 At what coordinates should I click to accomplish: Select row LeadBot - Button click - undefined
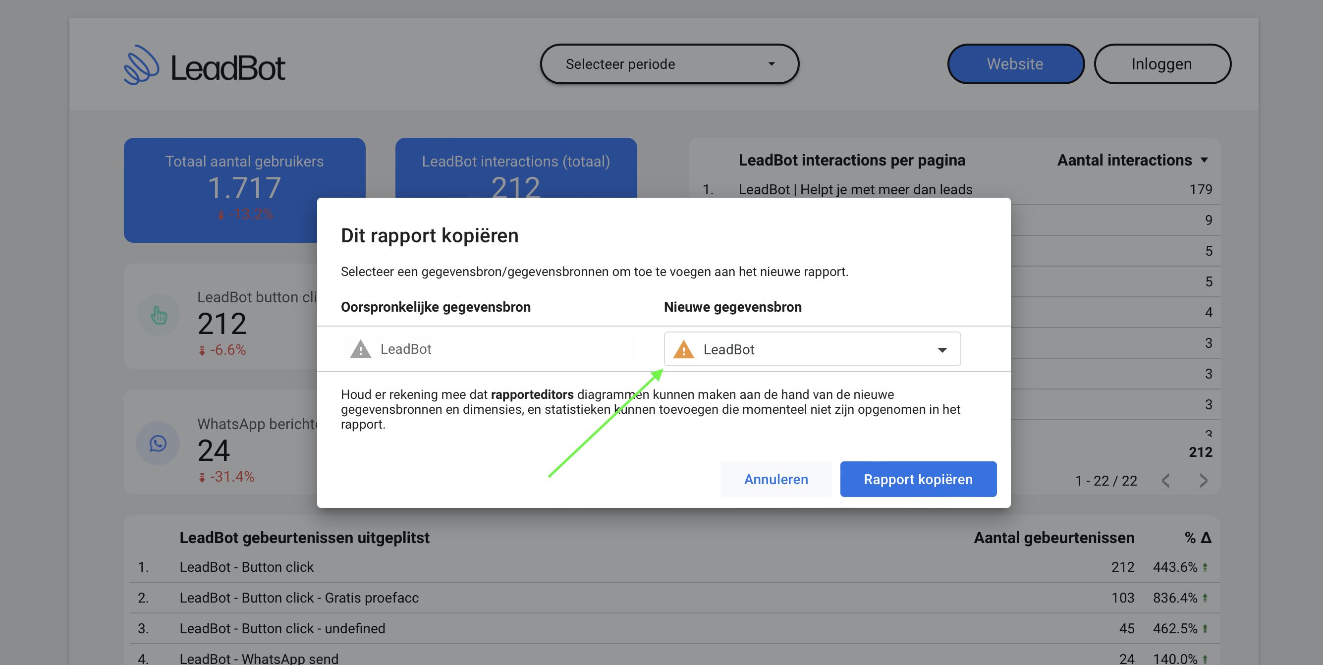[282, 628]
